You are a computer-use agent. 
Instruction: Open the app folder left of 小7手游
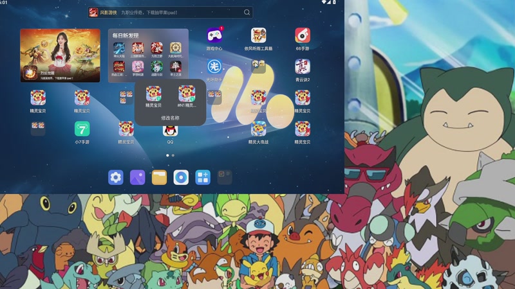pos(38,128)
